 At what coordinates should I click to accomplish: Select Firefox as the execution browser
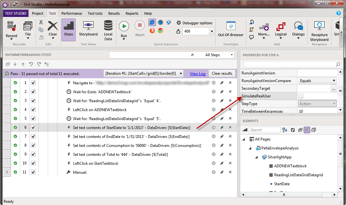[x=152, y=31]
